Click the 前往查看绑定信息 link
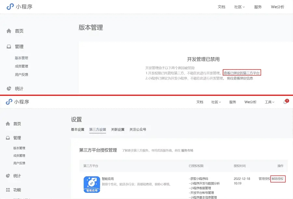 pos(240,78)
